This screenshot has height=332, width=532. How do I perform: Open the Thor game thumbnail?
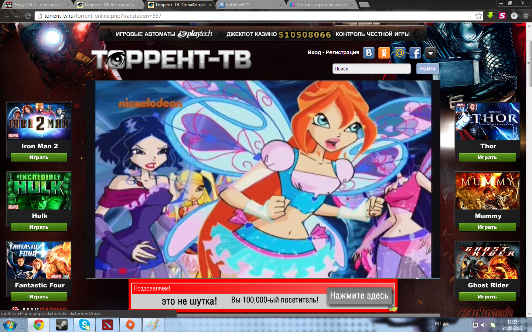487,121
